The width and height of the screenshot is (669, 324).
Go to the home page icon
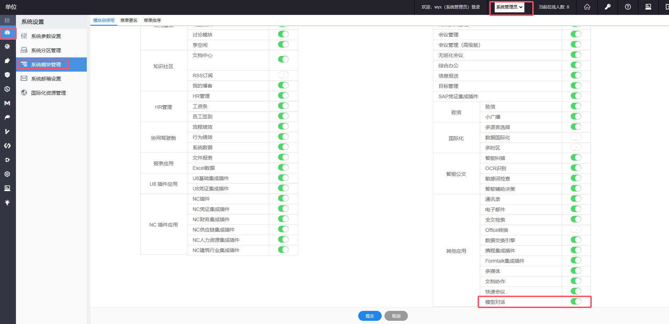(587, 7)
